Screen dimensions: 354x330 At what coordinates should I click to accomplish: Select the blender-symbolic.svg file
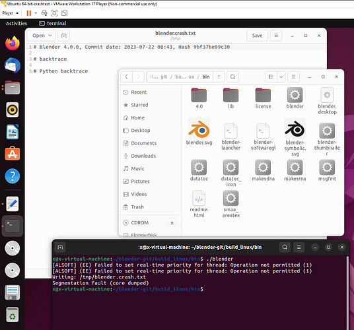tap(295, 137)
